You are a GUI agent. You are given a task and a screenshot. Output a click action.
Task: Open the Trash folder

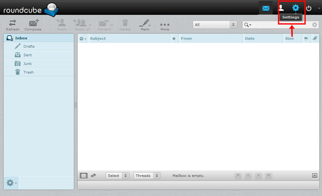(x=28, y=72)
